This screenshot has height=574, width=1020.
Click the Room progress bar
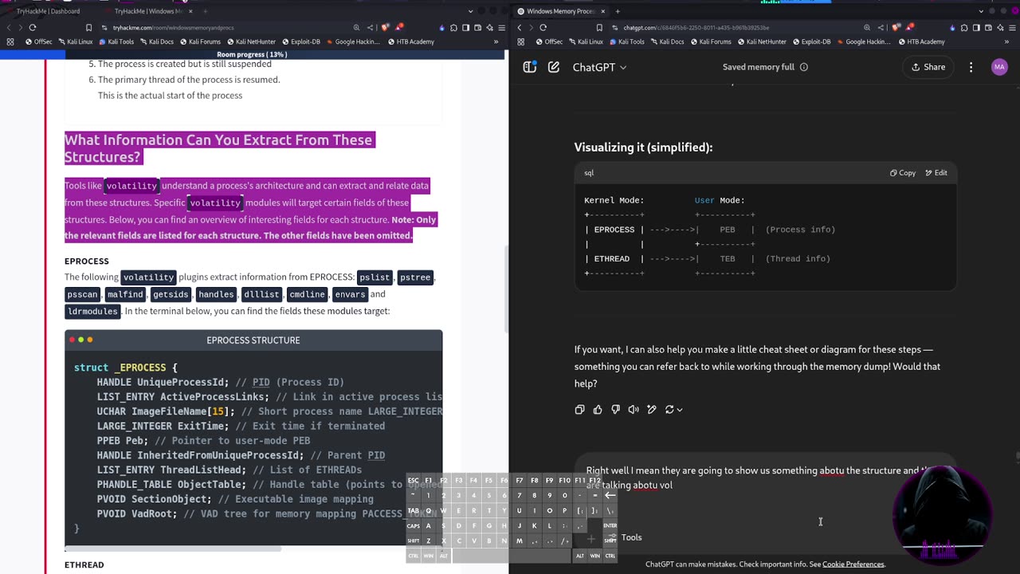click(252, 54)
